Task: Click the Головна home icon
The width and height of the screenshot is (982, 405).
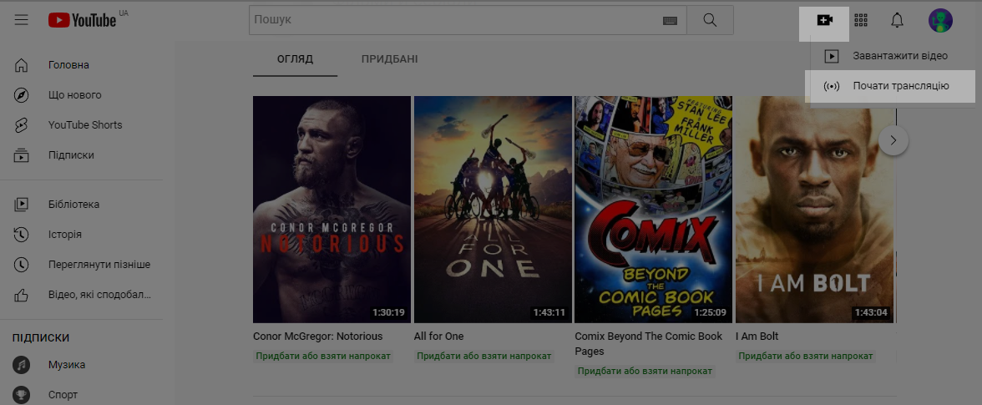Action: pyautogui.click(x=22, y=65)
